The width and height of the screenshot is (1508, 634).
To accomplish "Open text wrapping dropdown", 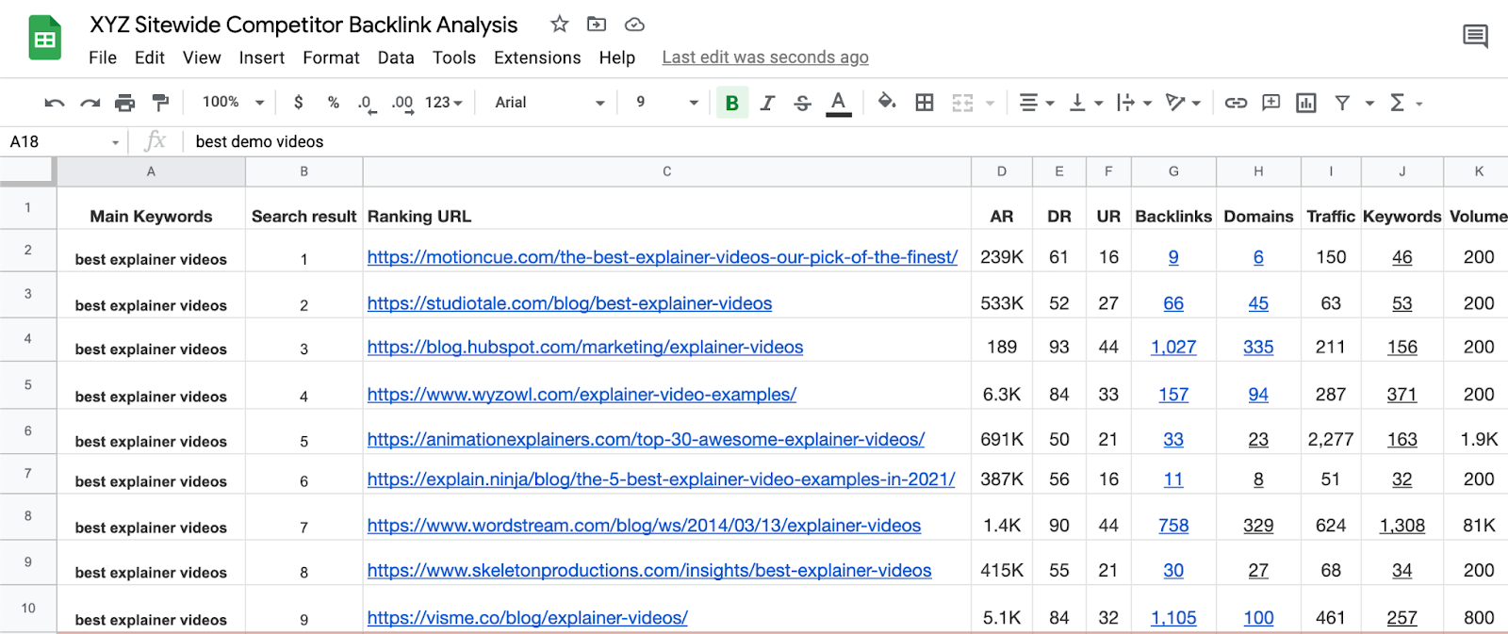I will point(1134,103).
